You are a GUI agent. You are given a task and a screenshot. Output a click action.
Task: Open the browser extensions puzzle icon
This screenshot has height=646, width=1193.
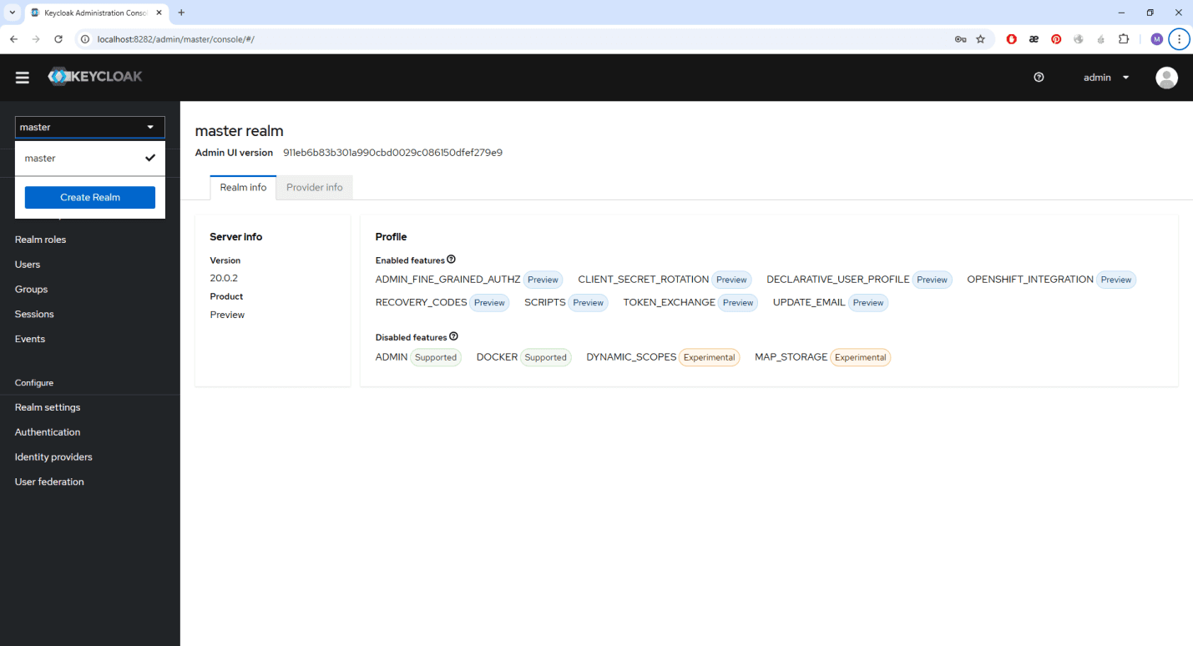tap(1123, 39)
